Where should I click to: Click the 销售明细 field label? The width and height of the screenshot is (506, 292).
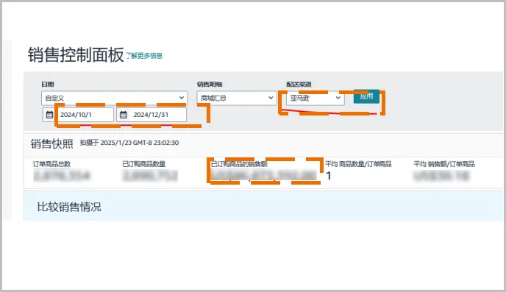pos(210,84)
